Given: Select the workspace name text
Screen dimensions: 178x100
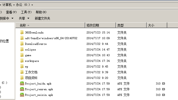Looking at the screenshot, I should click(x=32, y=61).
